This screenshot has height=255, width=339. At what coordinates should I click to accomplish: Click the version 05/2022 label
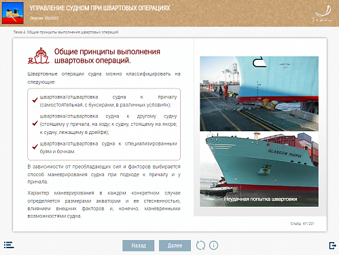[x=44, y=18]
